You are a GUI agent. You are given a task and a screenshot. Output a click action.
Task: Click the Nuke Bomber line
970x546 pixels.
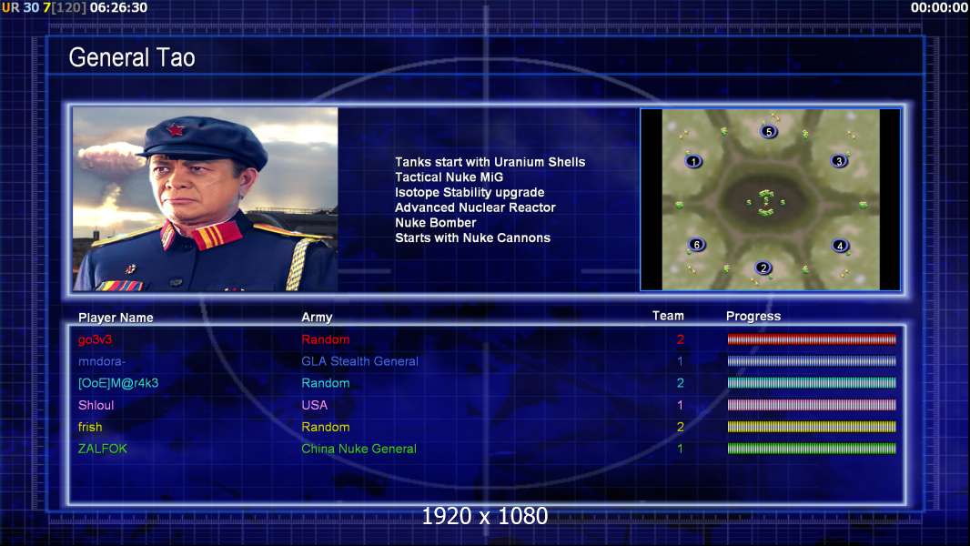click(436, 223)
